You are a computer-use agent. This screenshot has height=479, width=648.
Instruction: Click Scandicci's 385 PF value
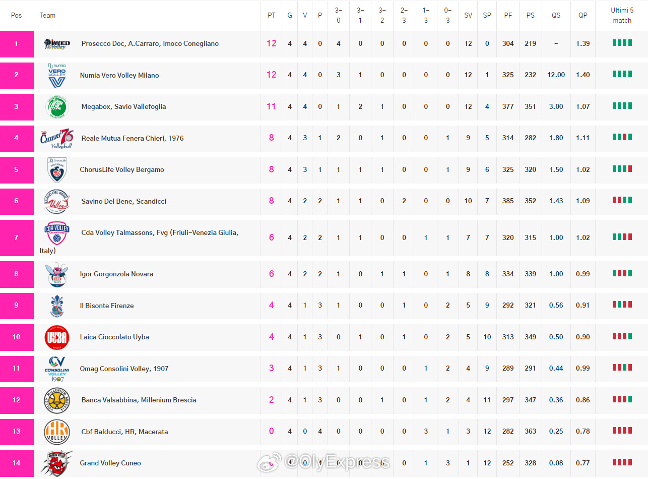click(x=508, y=201)
